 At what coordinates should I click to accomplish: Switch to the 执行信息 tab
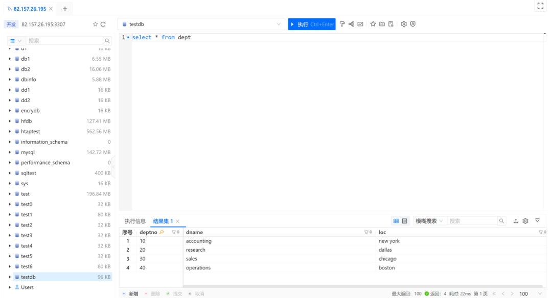135,221
